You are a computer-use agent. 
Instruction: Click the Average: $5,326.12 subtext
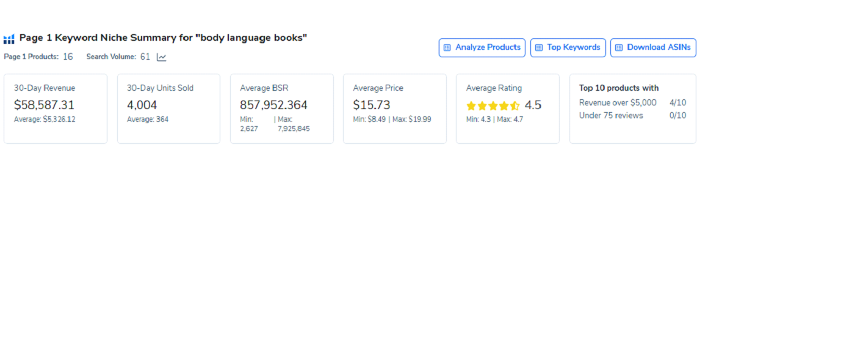(45, 119)
